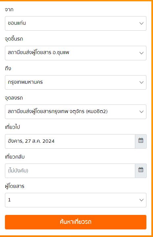The image size is (153, 237).
Task: Click the chevron arrow of the อ.ชุมแพ station dropdown
Action: pyautogui.click(x=141, y=53)
